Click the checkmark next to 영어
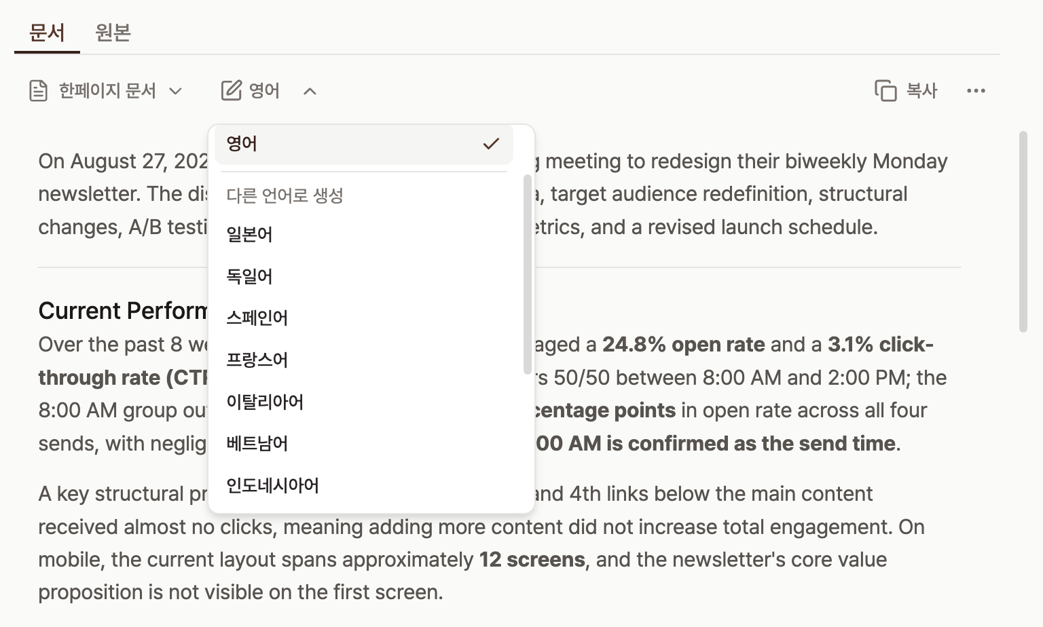The height and width of the screenshot is (627, 1043). [x=491, y=144]
